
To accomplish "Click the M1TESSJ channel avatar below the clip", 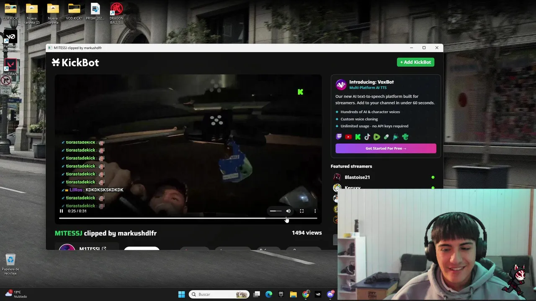I will [x=67, y=247].
